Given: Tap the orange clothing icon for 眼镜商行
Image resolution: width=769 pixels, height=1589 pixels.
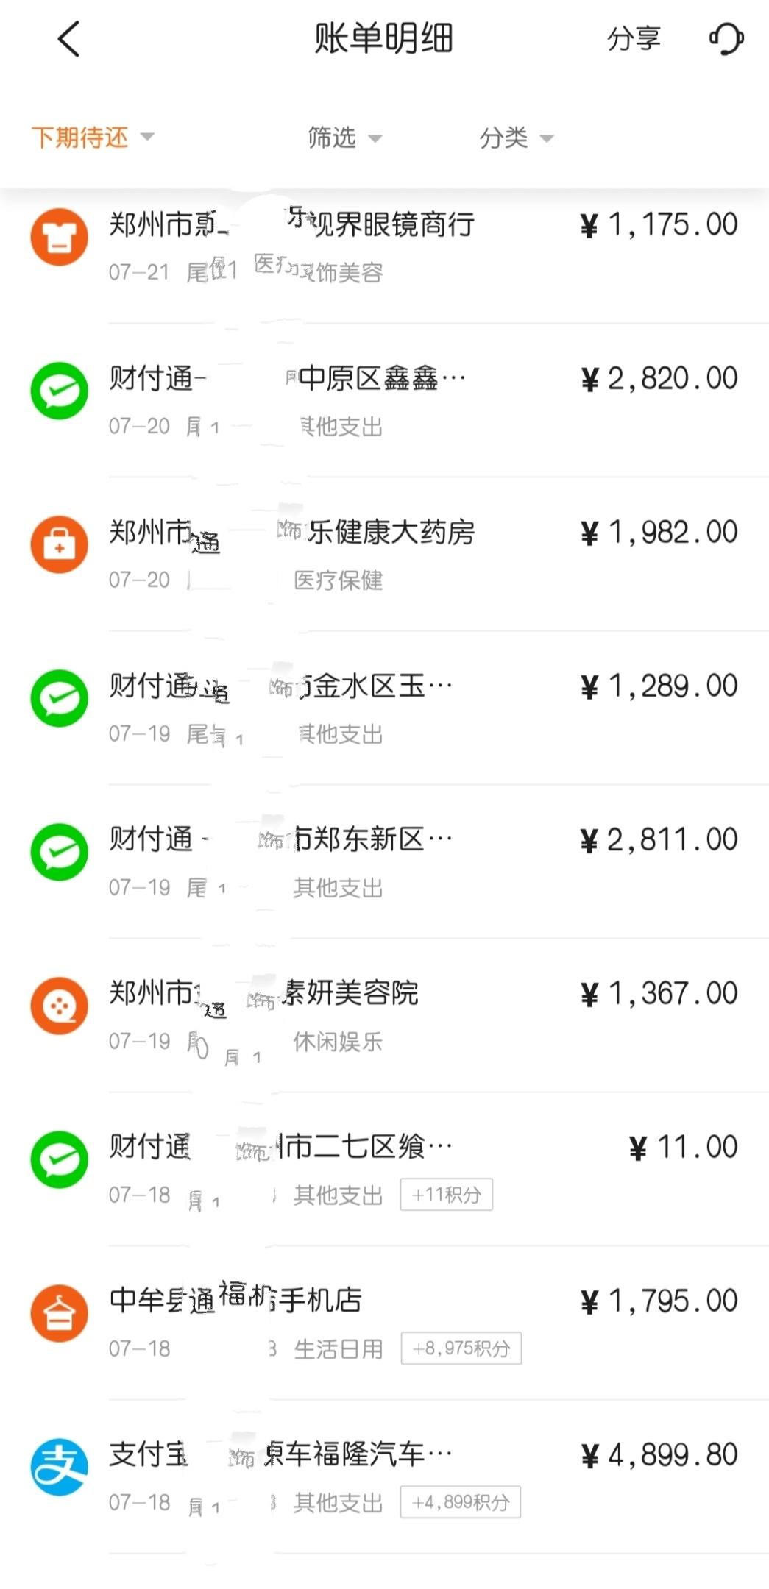Looking at the screenshot, I should point(60,237).
